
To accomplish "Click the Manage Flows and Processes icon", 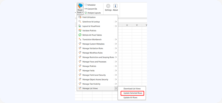I will [80, 62].
